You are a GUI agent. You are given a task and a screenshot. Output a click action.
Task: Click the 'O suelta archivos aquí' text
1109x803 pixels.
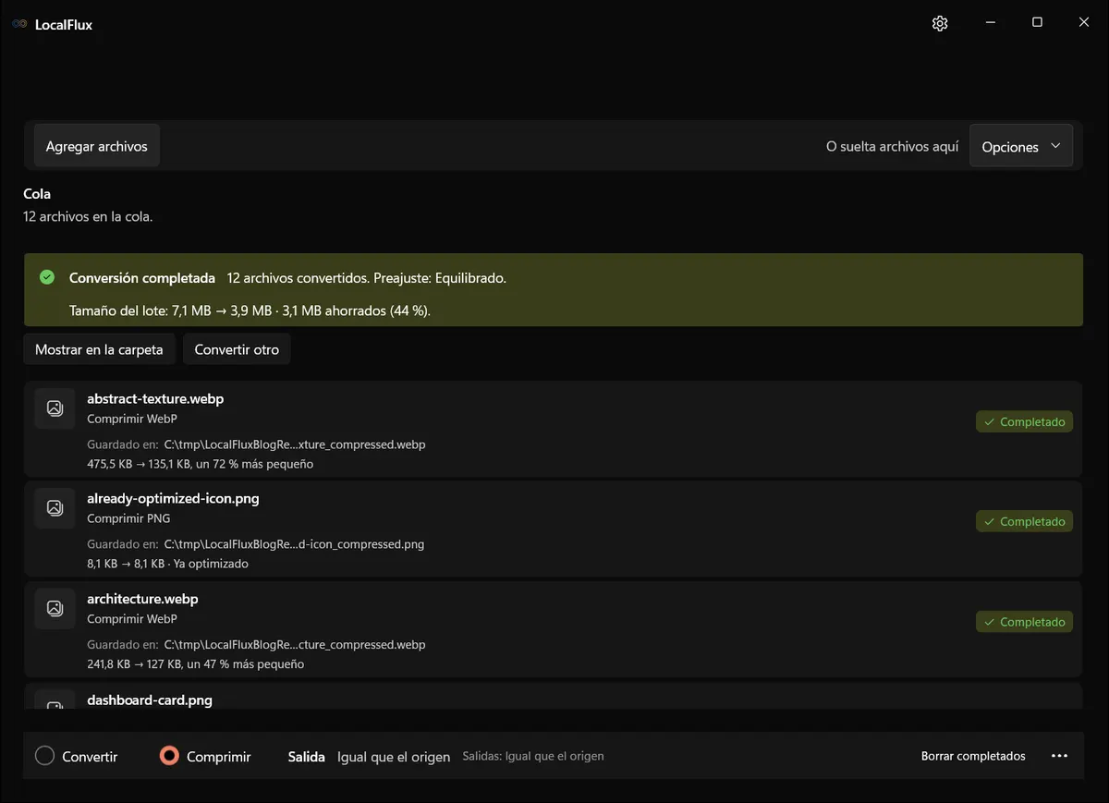[892, 146]
